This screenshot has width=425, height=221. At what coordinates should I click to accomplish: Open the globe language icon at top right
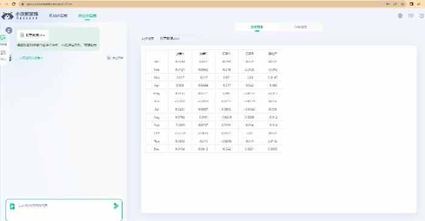[x=400, y=16]
